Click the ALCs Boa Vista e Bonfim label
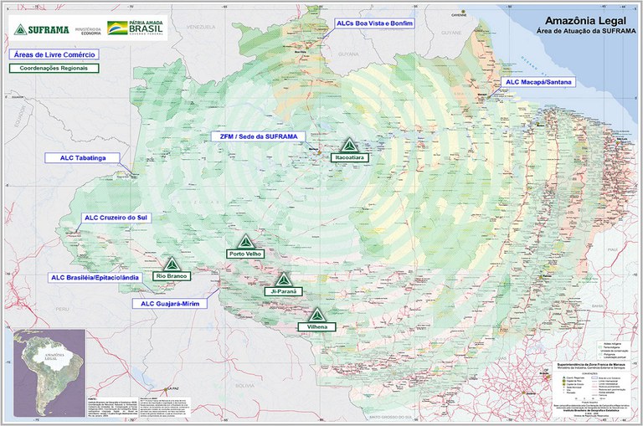Image resolution: width=643 pixels, height=426 pixels. click(x=373, y=23)
